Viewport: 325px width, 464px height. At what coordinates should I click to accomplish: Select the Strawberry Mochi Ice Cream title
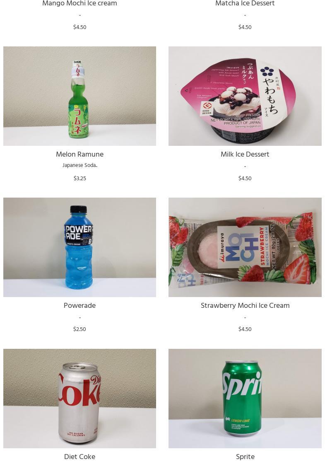click(245, 305)
